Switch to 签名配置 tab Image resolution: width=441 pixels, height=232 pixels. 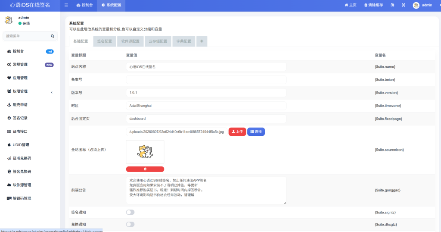[104, 41]
